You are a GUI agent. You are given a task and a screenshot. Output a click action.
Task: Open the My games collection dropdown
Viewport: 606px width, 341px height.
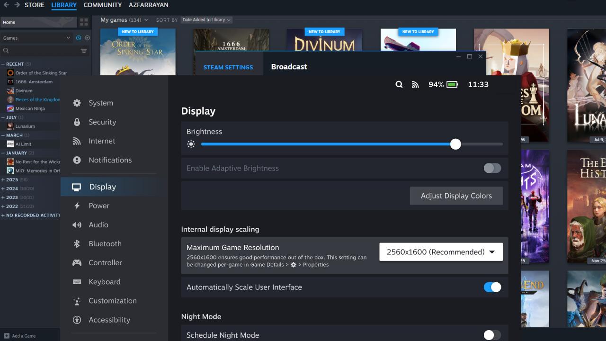click(x=124, y=20)
